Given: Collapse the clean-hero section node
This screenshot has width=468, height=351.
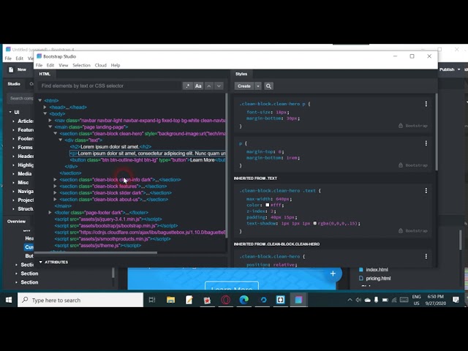Looking at the screenshot, I should [x=56, y=133].
